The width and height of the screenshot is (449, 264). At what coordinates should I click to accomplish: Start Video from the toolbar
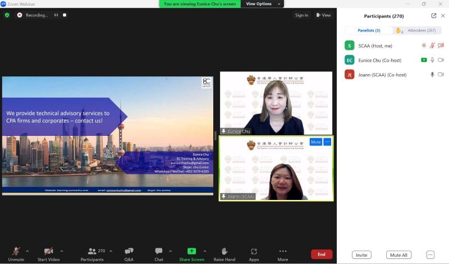(x=48, y=254)
